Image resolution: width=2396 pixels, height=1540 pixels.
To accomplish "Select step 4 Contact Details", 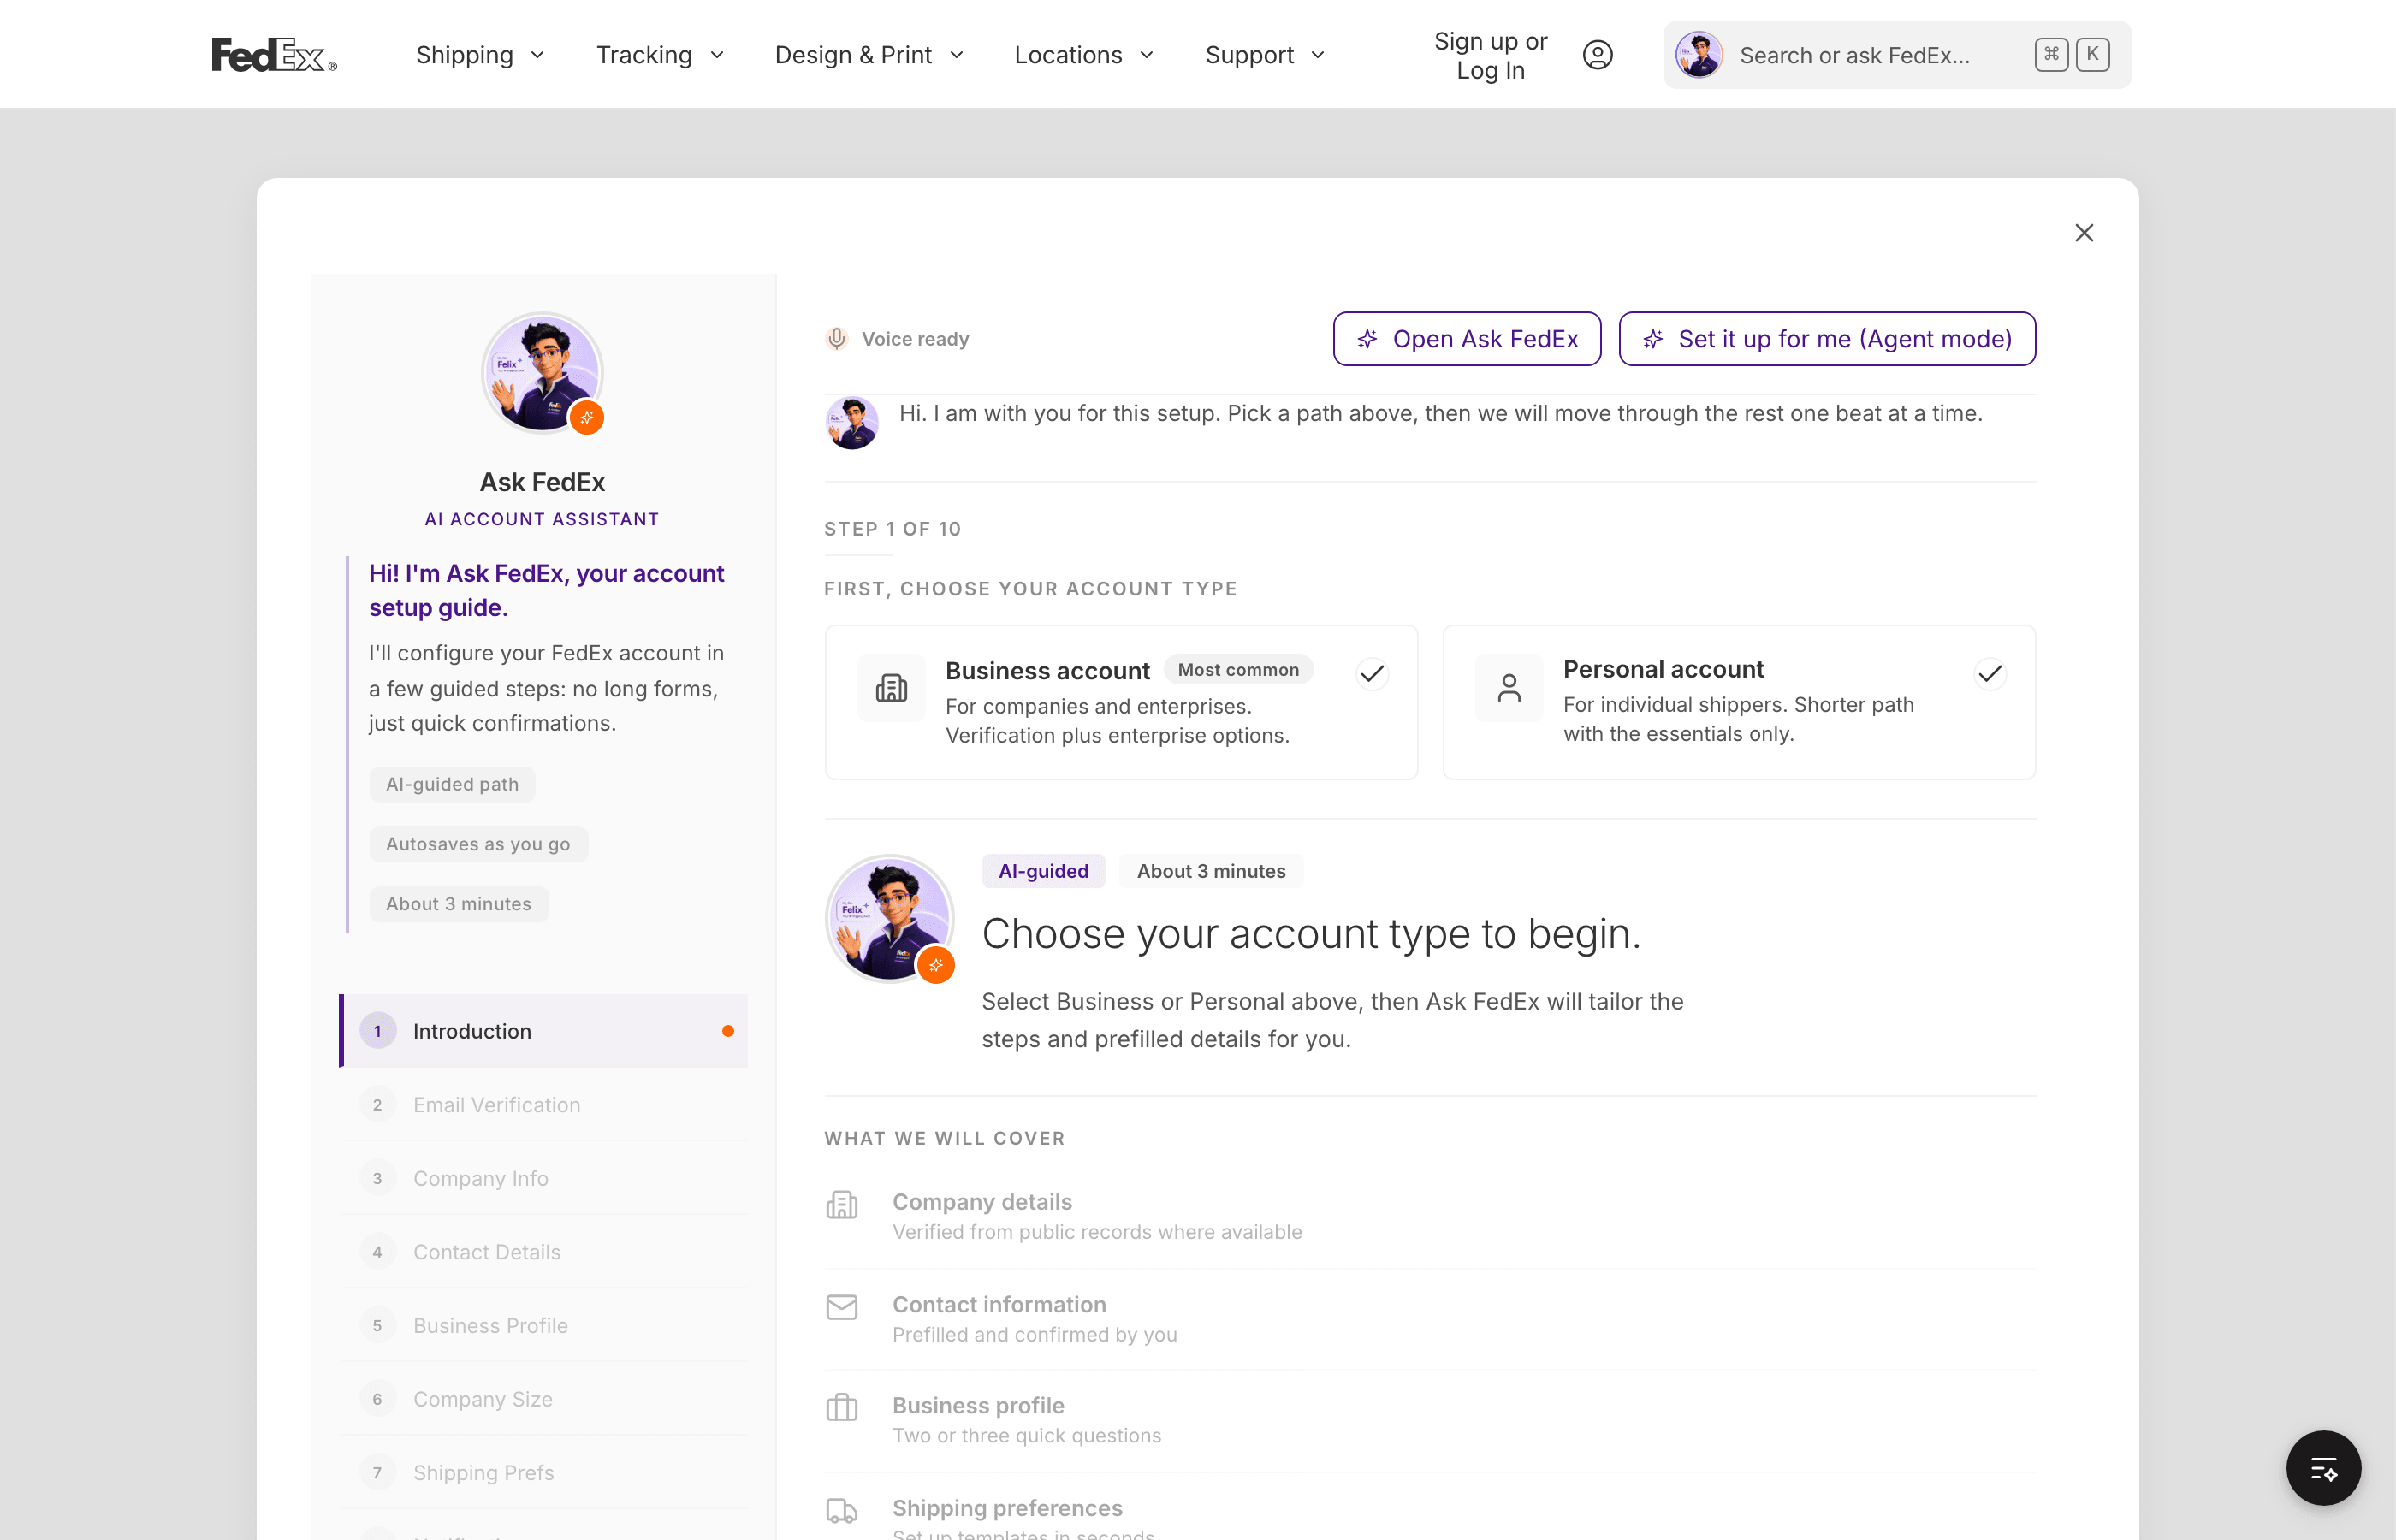I will click(x=545, y=1252).
